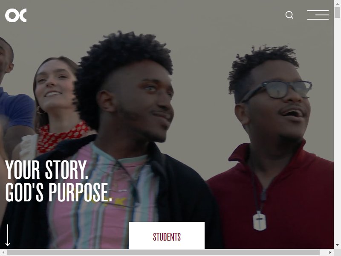The width and height of the screenshot is (341, 256).
Task: Click the horizontal scrollbar thumb
Action: 163,252
